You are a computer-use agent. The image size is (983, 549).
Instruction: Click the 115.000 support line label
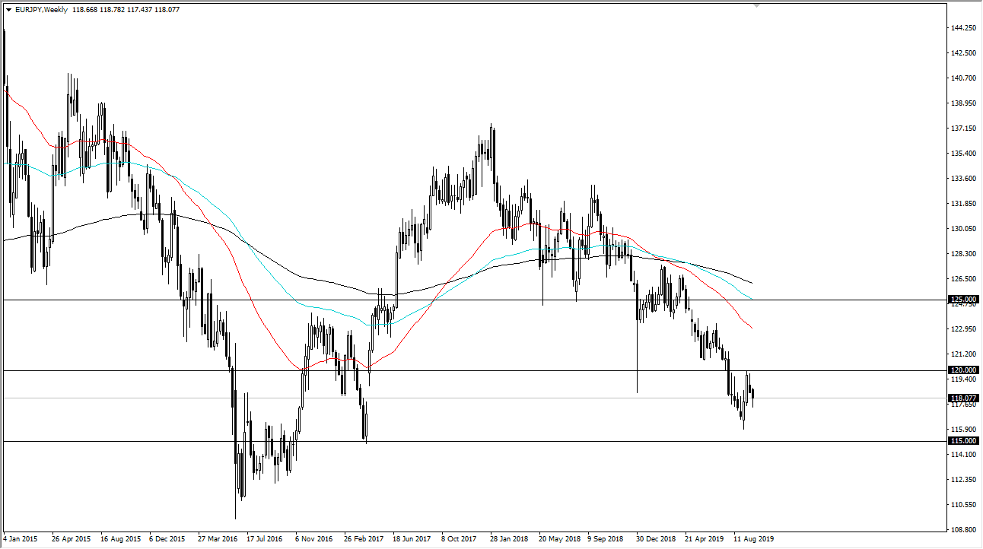[962, 440]
